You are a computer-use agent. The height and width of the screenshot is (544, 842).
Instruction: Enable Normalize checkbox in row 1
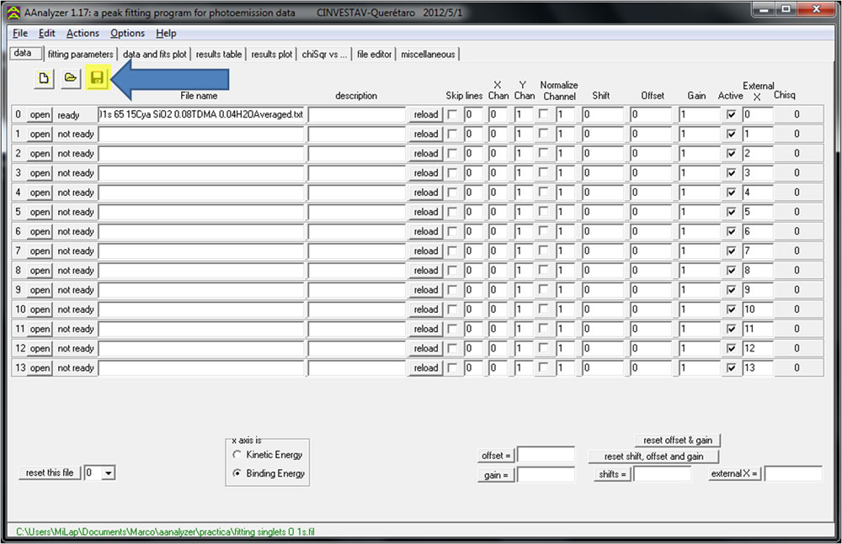[545, 134]
